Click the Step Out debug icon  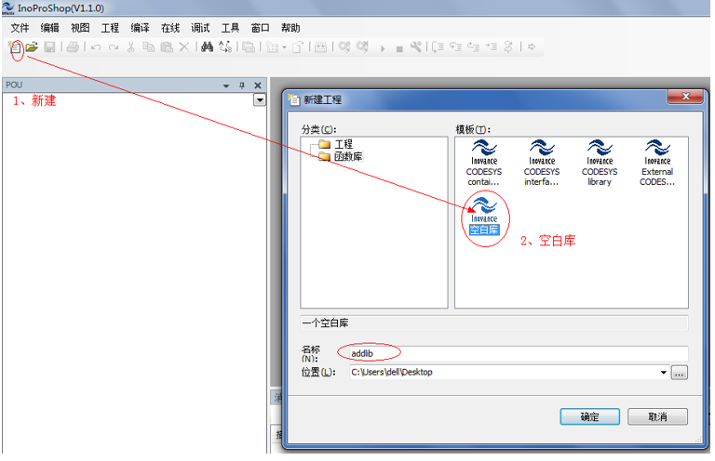(x=473, y=46)
